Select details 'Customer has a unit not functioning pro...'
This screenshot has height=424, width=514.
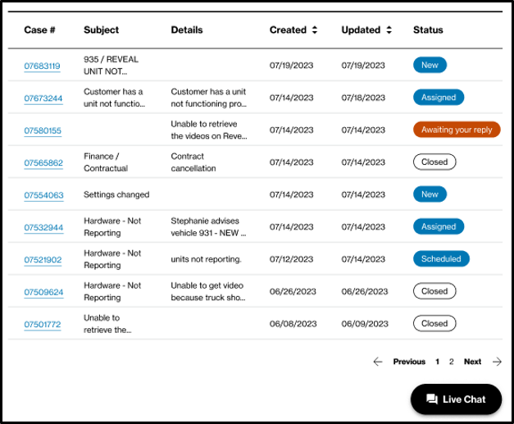pyautogui.click(x=208, y=98)
